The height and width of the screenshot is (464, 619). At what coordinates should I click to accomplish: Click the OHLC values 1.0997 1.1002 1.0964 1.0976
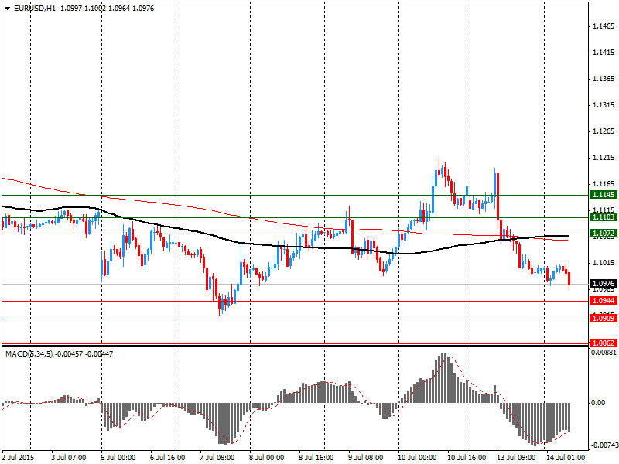[107, 9]
